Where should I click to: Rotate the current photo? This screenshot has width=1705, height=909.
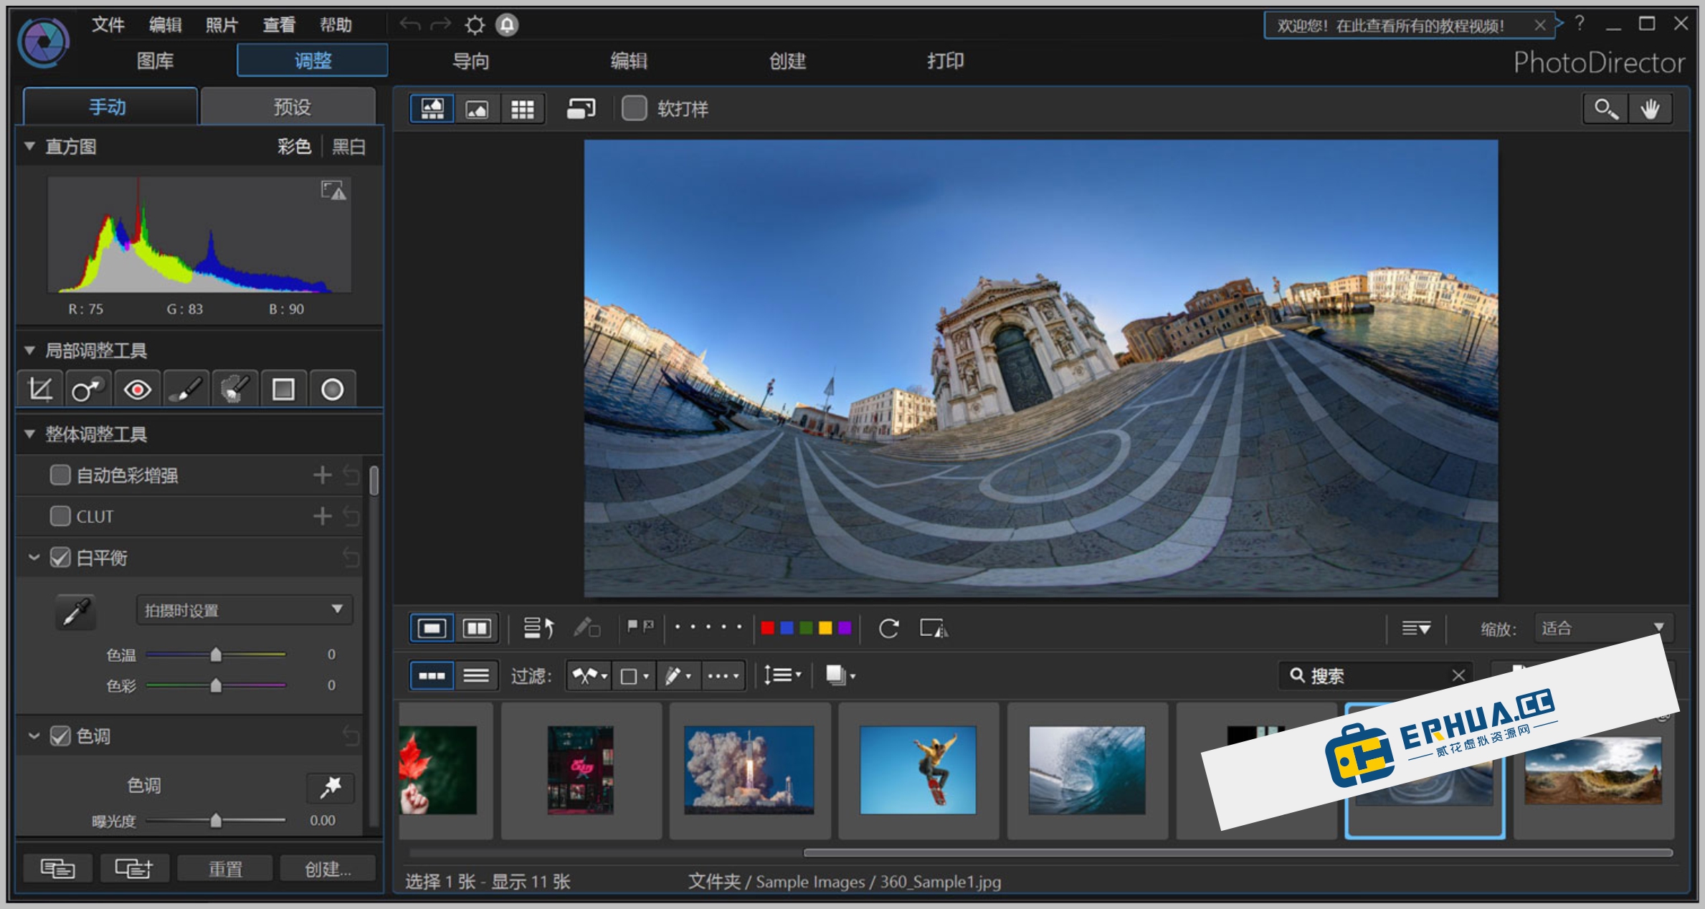(889, 629)
